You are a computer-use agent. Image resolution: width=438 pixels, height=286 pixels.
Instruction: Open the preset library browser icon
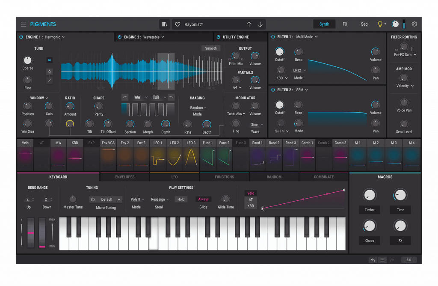165,24
